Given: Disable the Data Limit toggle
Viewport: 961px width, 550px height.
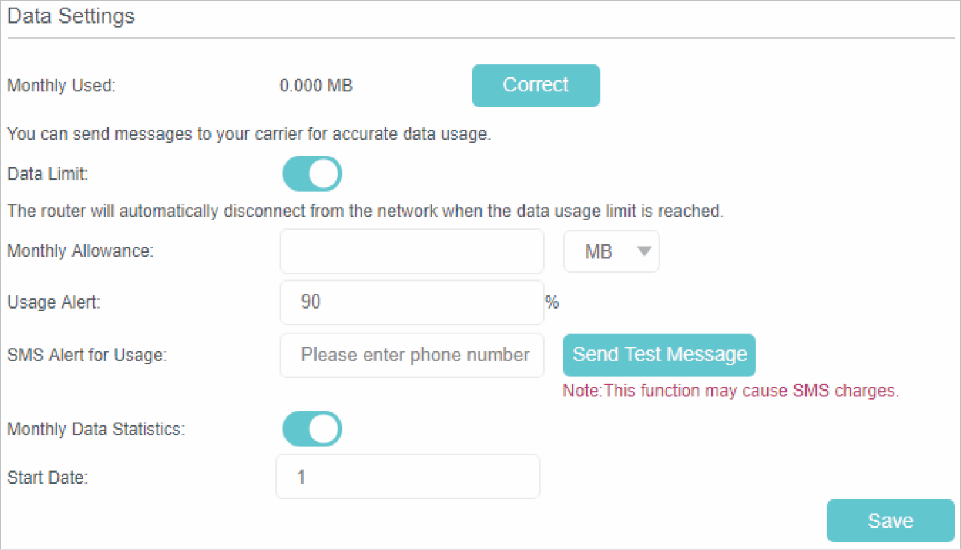Looking at the screenshot, I should (x=312, y=174).
